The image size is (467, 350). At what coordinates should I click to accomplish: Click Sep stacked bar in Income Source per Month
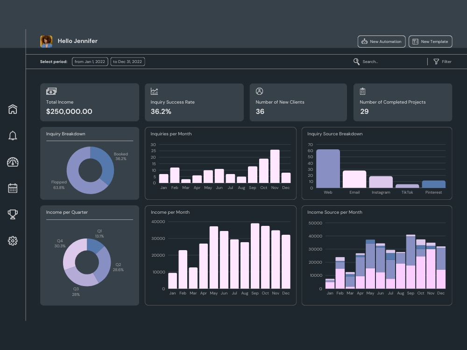coord(410,262)
